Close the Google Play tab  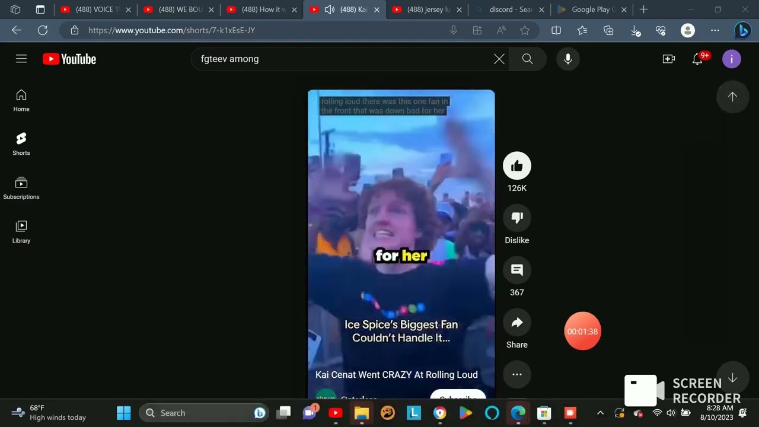[624, 9]
